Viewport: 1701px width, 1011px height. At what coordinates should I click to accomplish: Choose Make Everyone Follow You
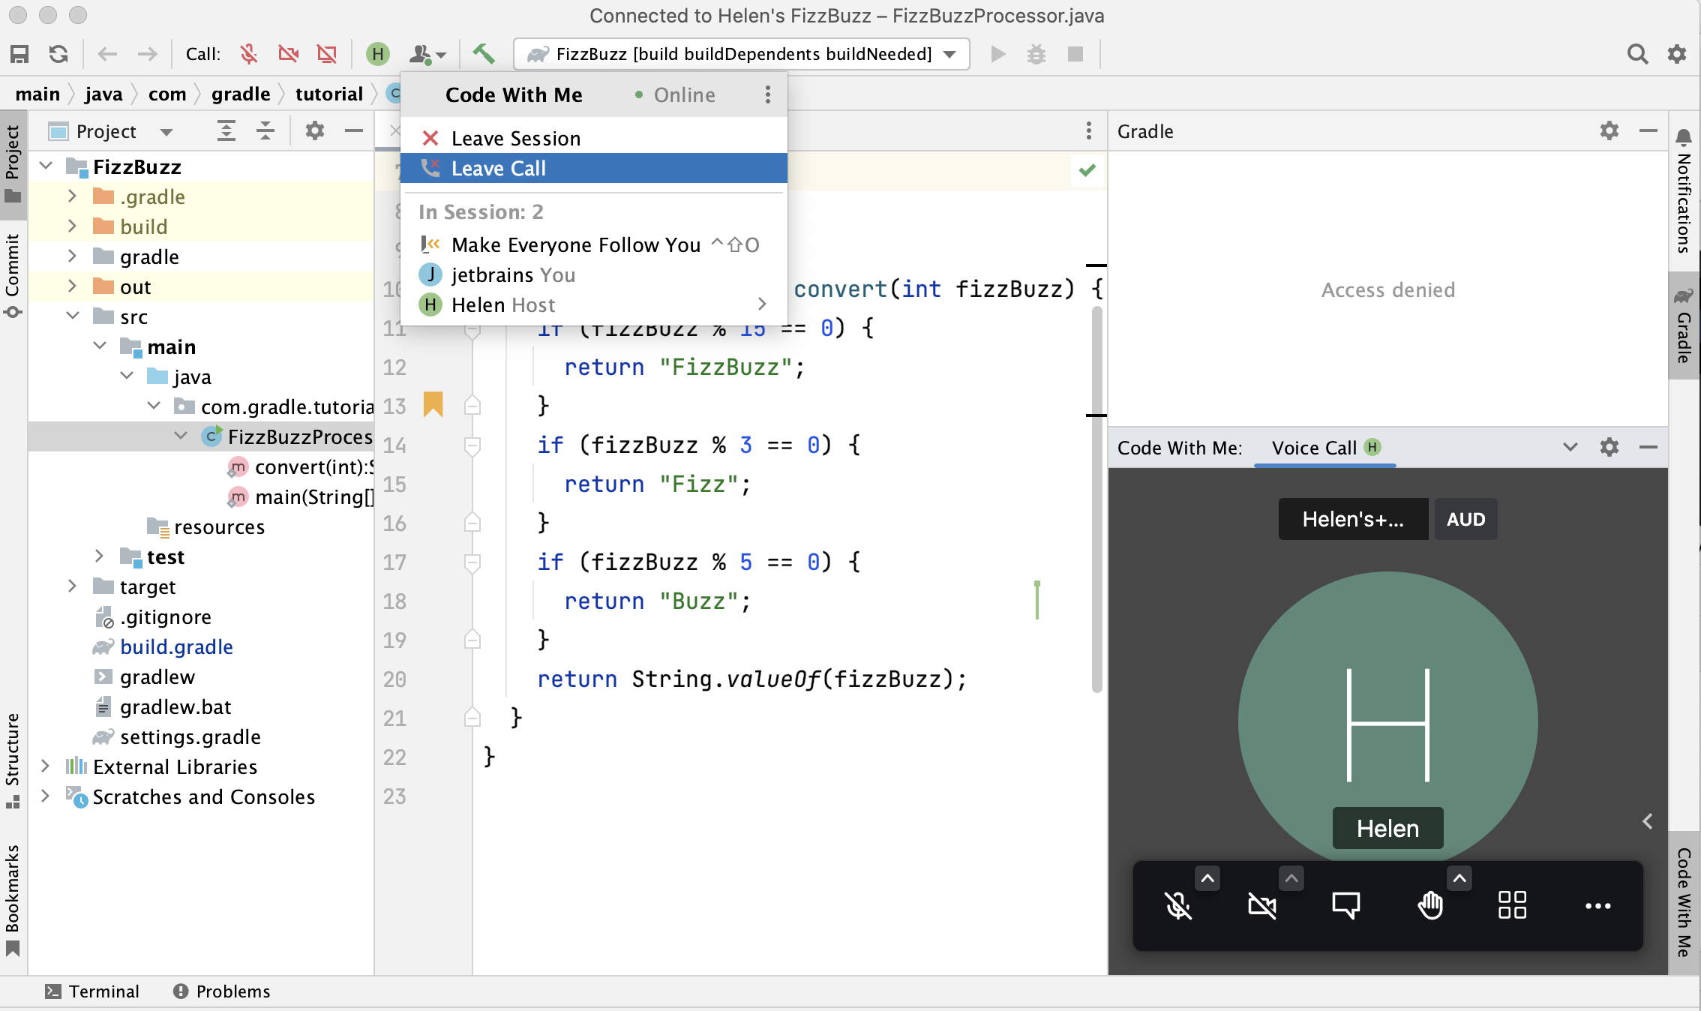point(593,245)
